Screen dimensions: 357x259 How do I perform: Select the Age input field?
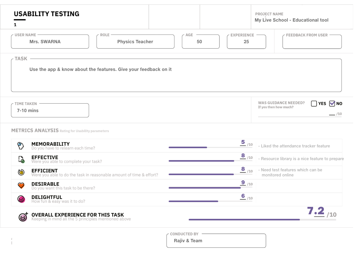click(x=201, y=42)
